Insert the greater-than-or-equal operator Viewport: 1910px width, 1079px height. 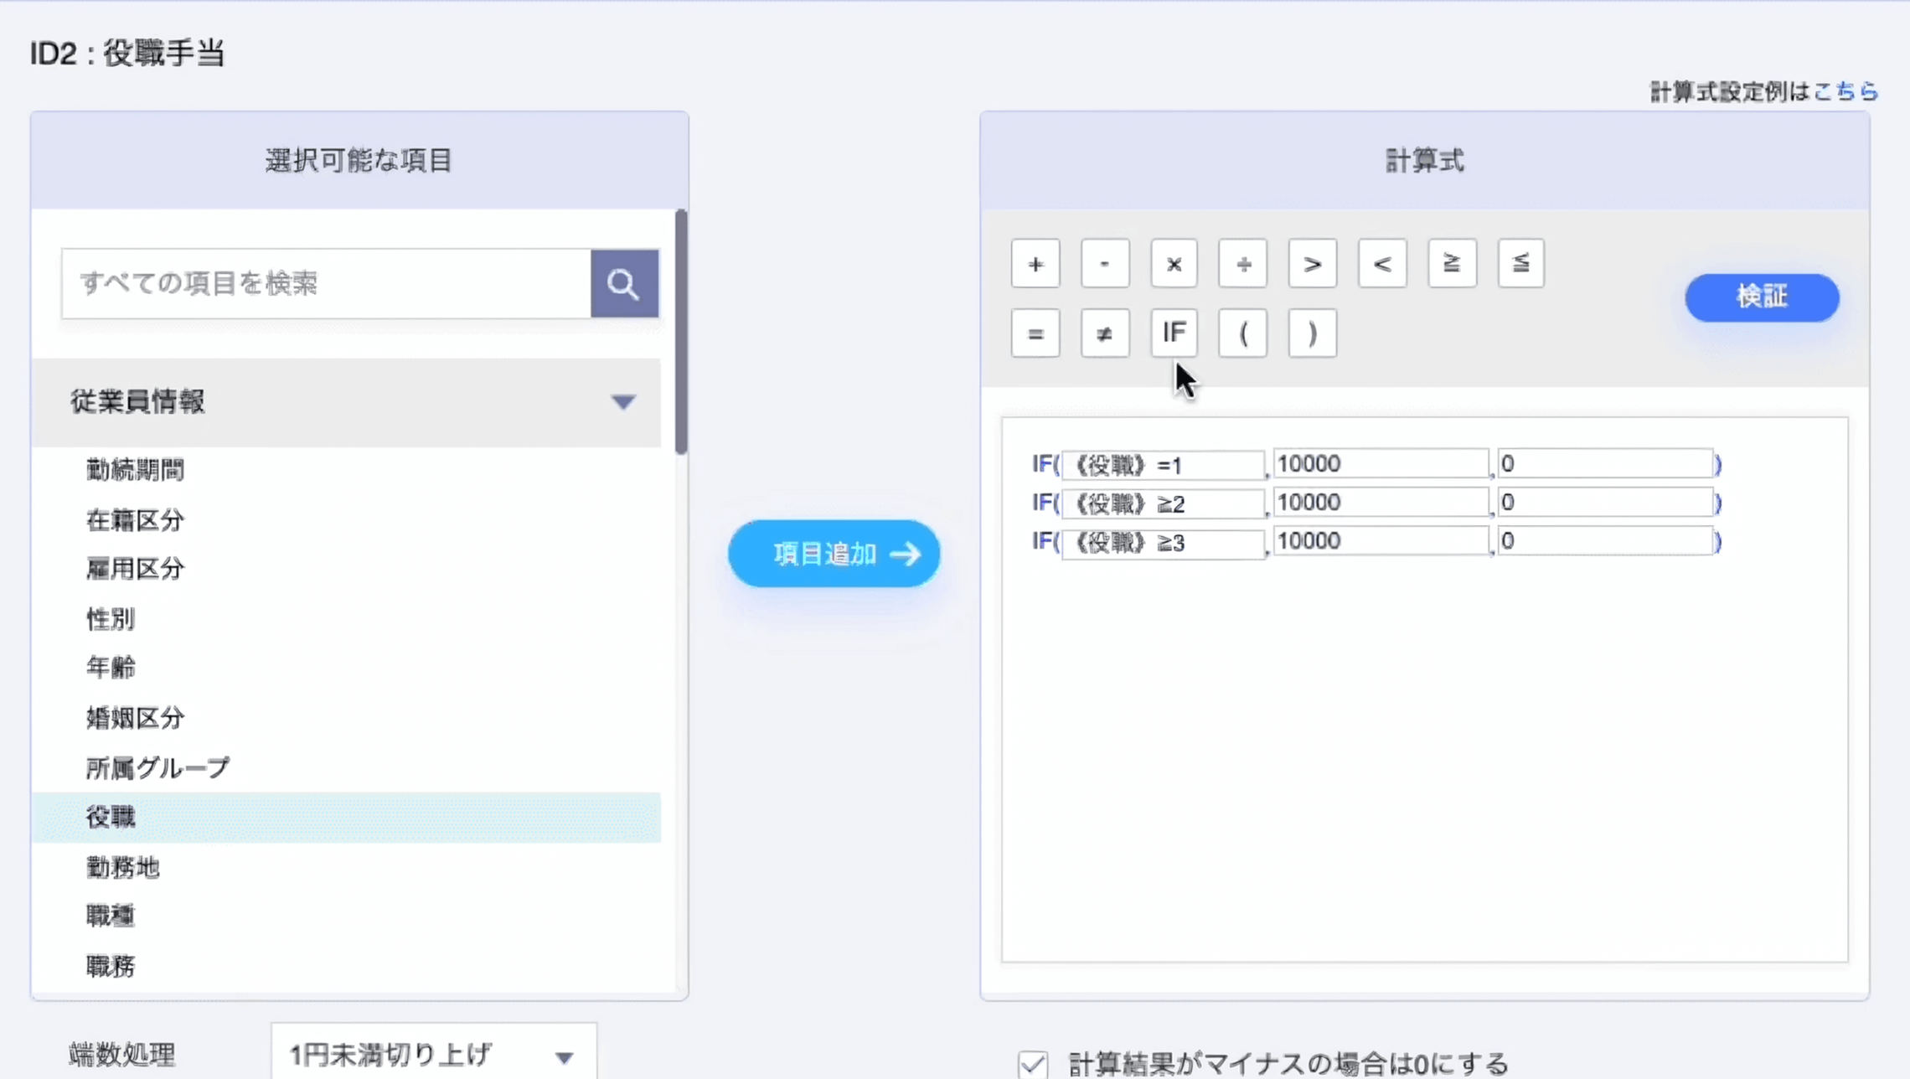pos(1452,264)
